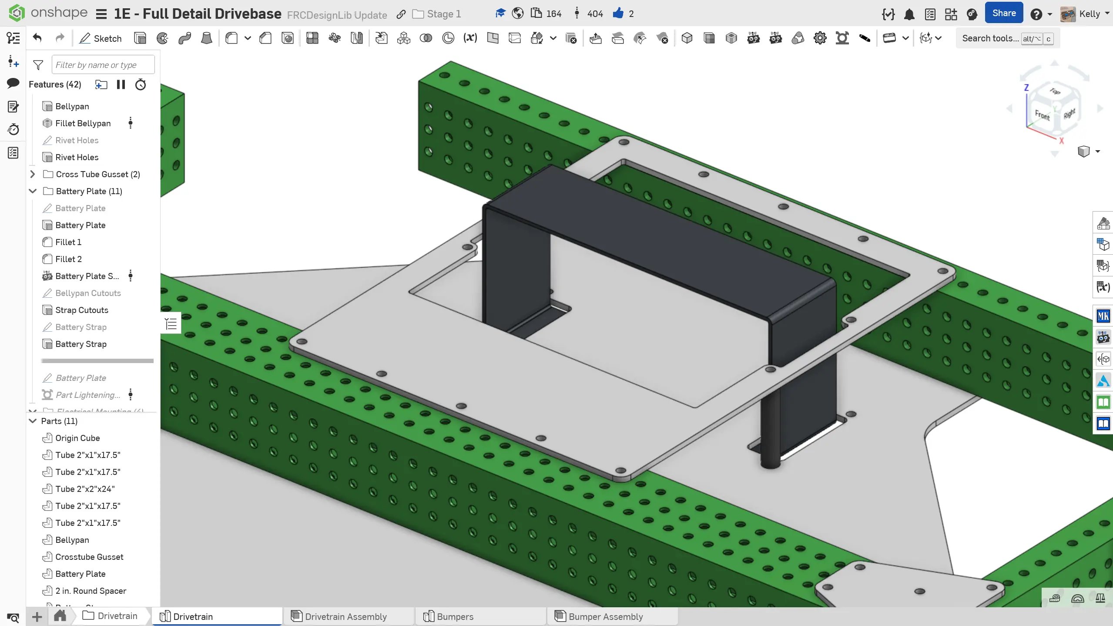Switch to Drivetrain Assembly tab

[x=345, y=616]
